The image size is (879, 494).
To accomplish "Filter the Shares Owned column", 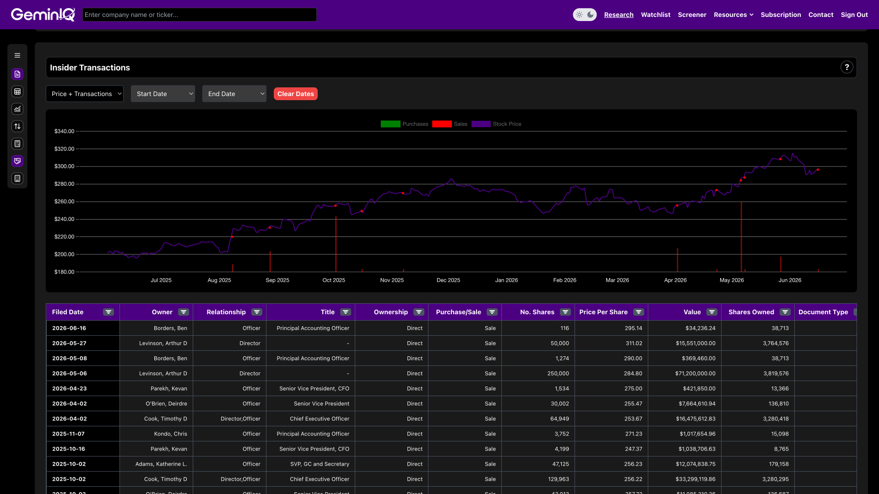I will [x=785, y=312].
